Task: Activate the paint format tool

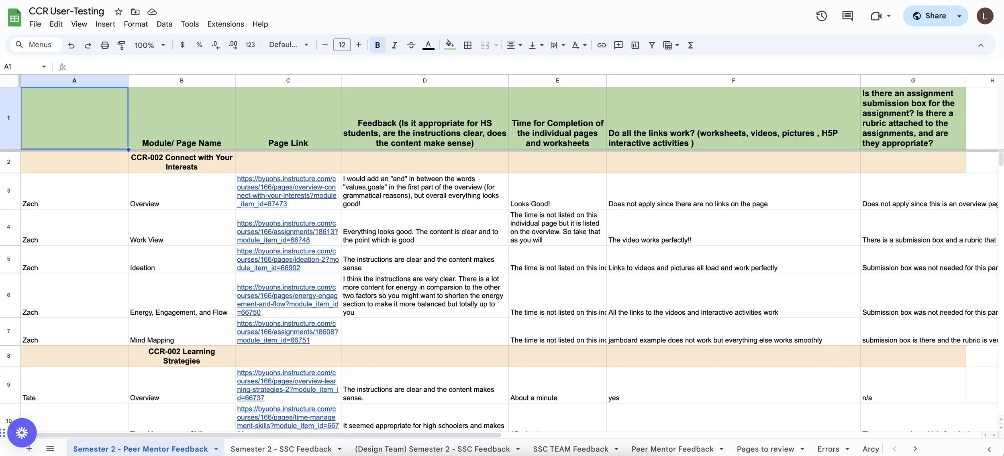Action: tap(121, 45)
